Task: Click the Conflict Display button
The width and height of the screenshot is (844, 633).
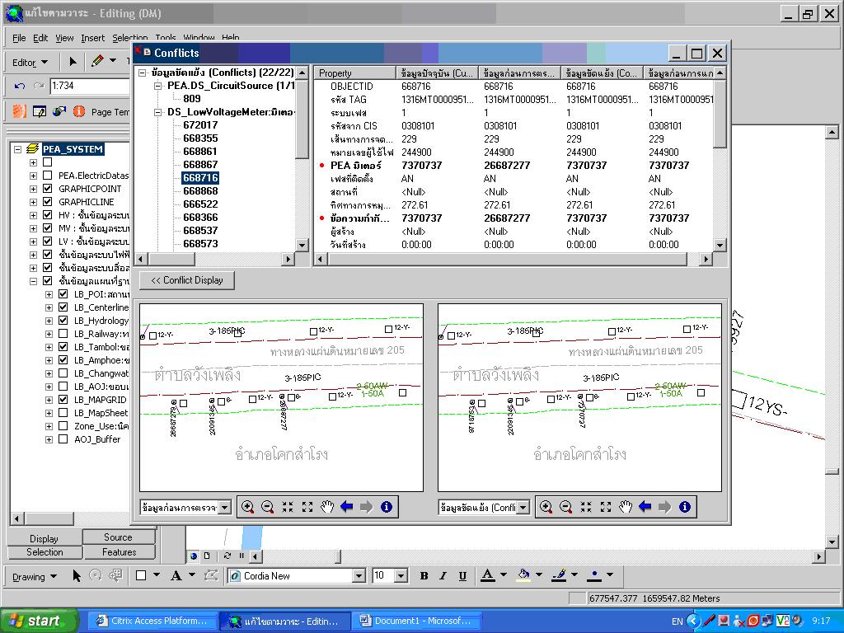Action: [185, 280]
